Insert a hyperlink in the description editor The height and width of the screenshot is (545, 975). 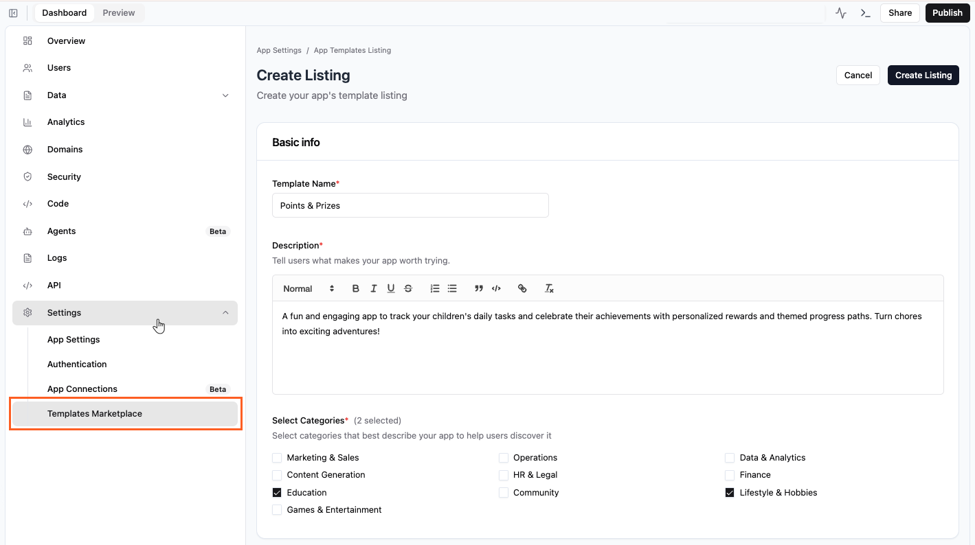click(522, 288)
